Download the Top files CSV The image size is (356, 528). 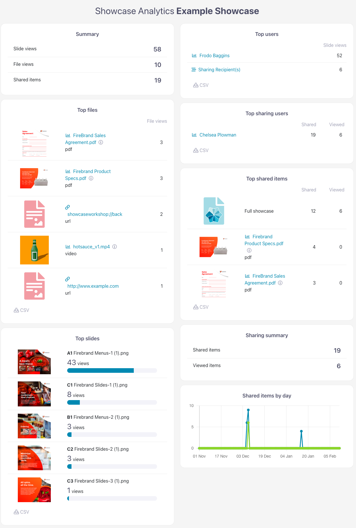pyautogui.click(x=21, y=310)
